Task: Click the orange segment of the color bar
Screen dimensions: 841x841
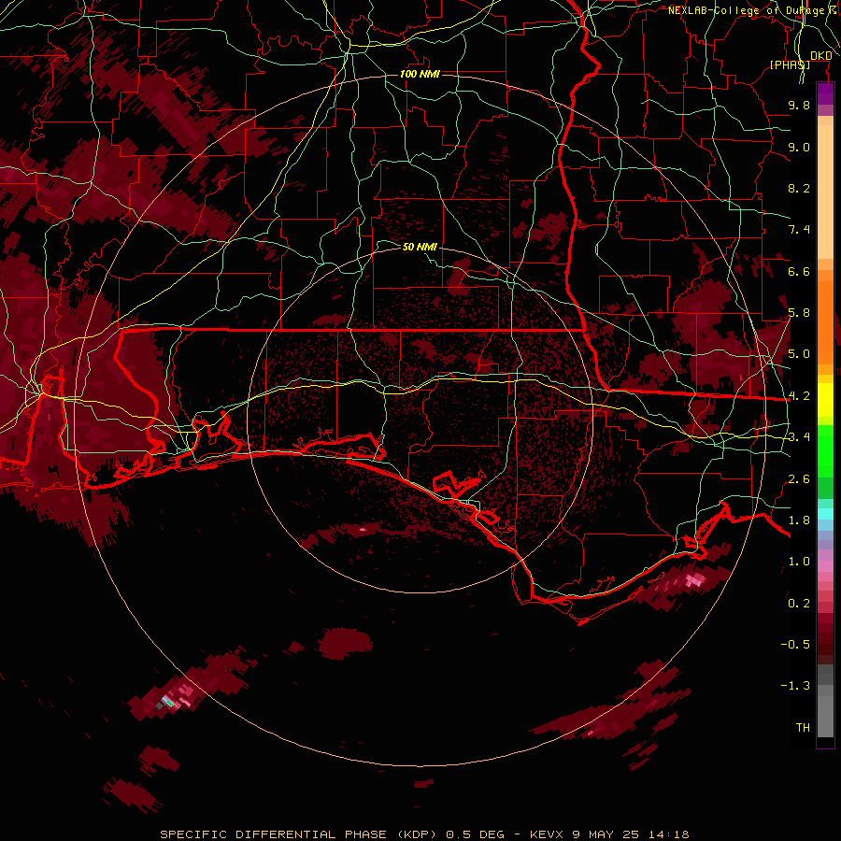Action: pos(825,318)
